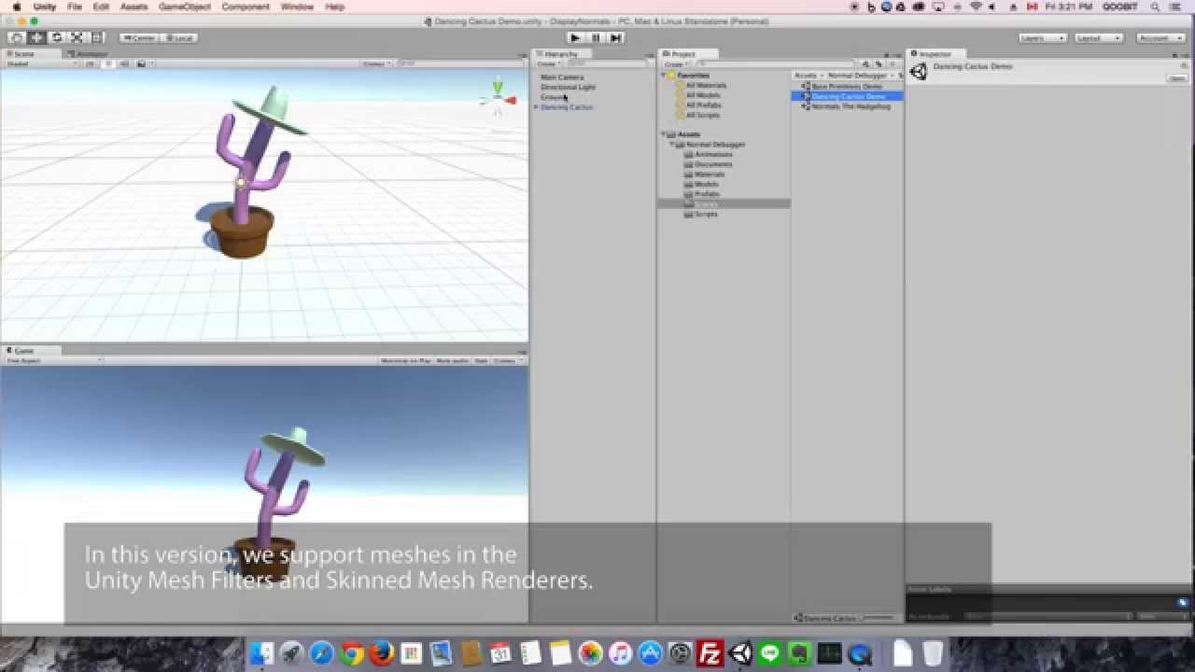Open the Component menu
The height and width of the screenshot is (672, 1195).
[x=246, y=7]
